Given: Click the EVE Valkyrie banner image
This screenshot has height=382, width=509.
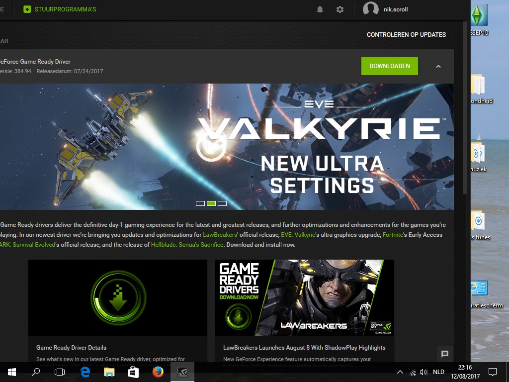Looking at the screenshot, I should click(x=227, y=147).
